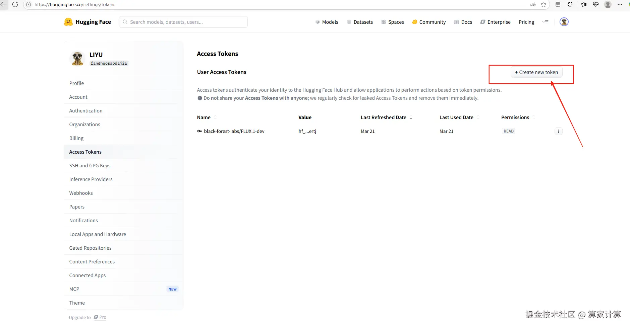Open Connected Apps settings
This screenshot has width=630, height=328.
point(123,275)
